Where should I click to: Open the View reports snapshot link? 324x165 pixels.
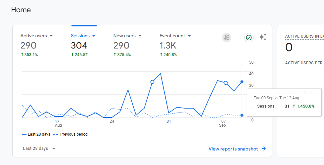(233, 149)
